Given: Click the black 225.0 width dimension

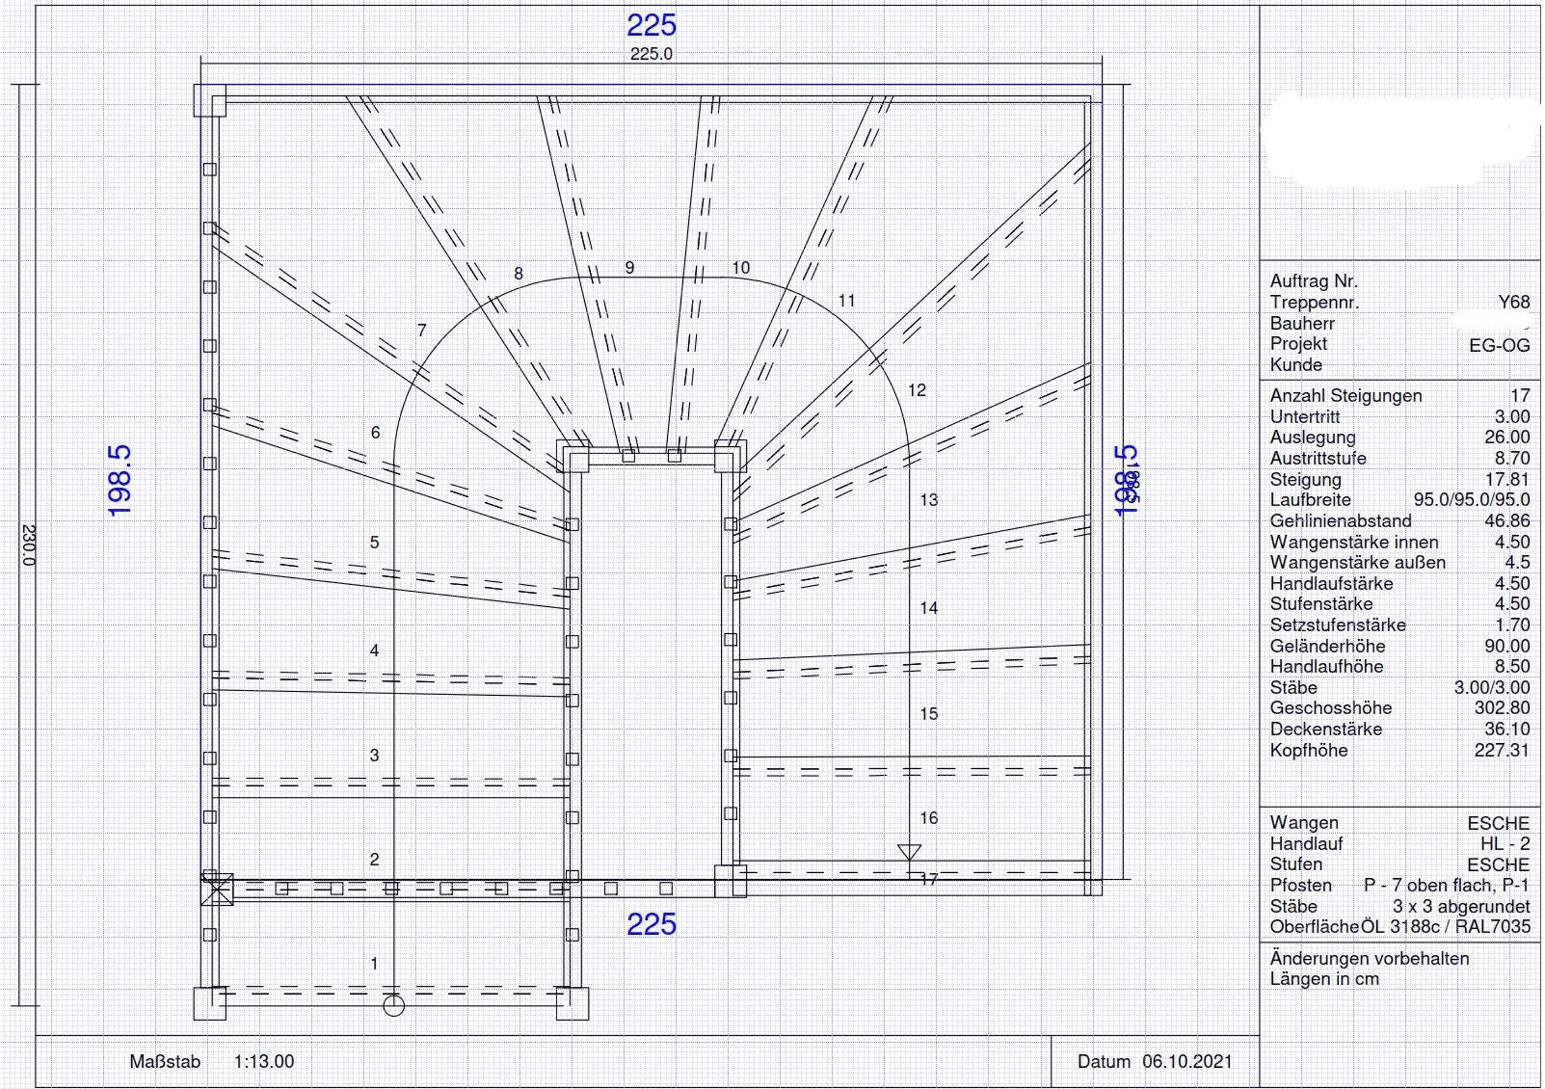Looking at the screenshot, I should (651, 54).
